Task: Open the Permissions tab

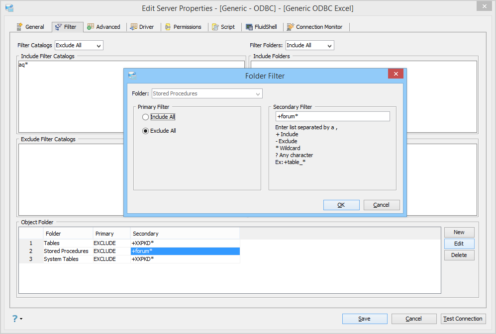Action: tap(183, 27)
